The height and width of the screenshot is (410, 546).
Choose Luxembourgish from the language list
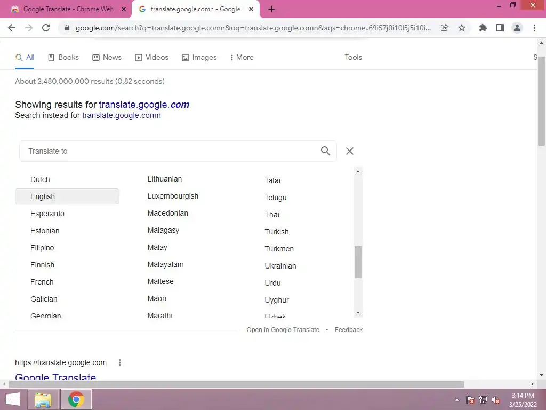pyautogui.click(x=173, y=196)
